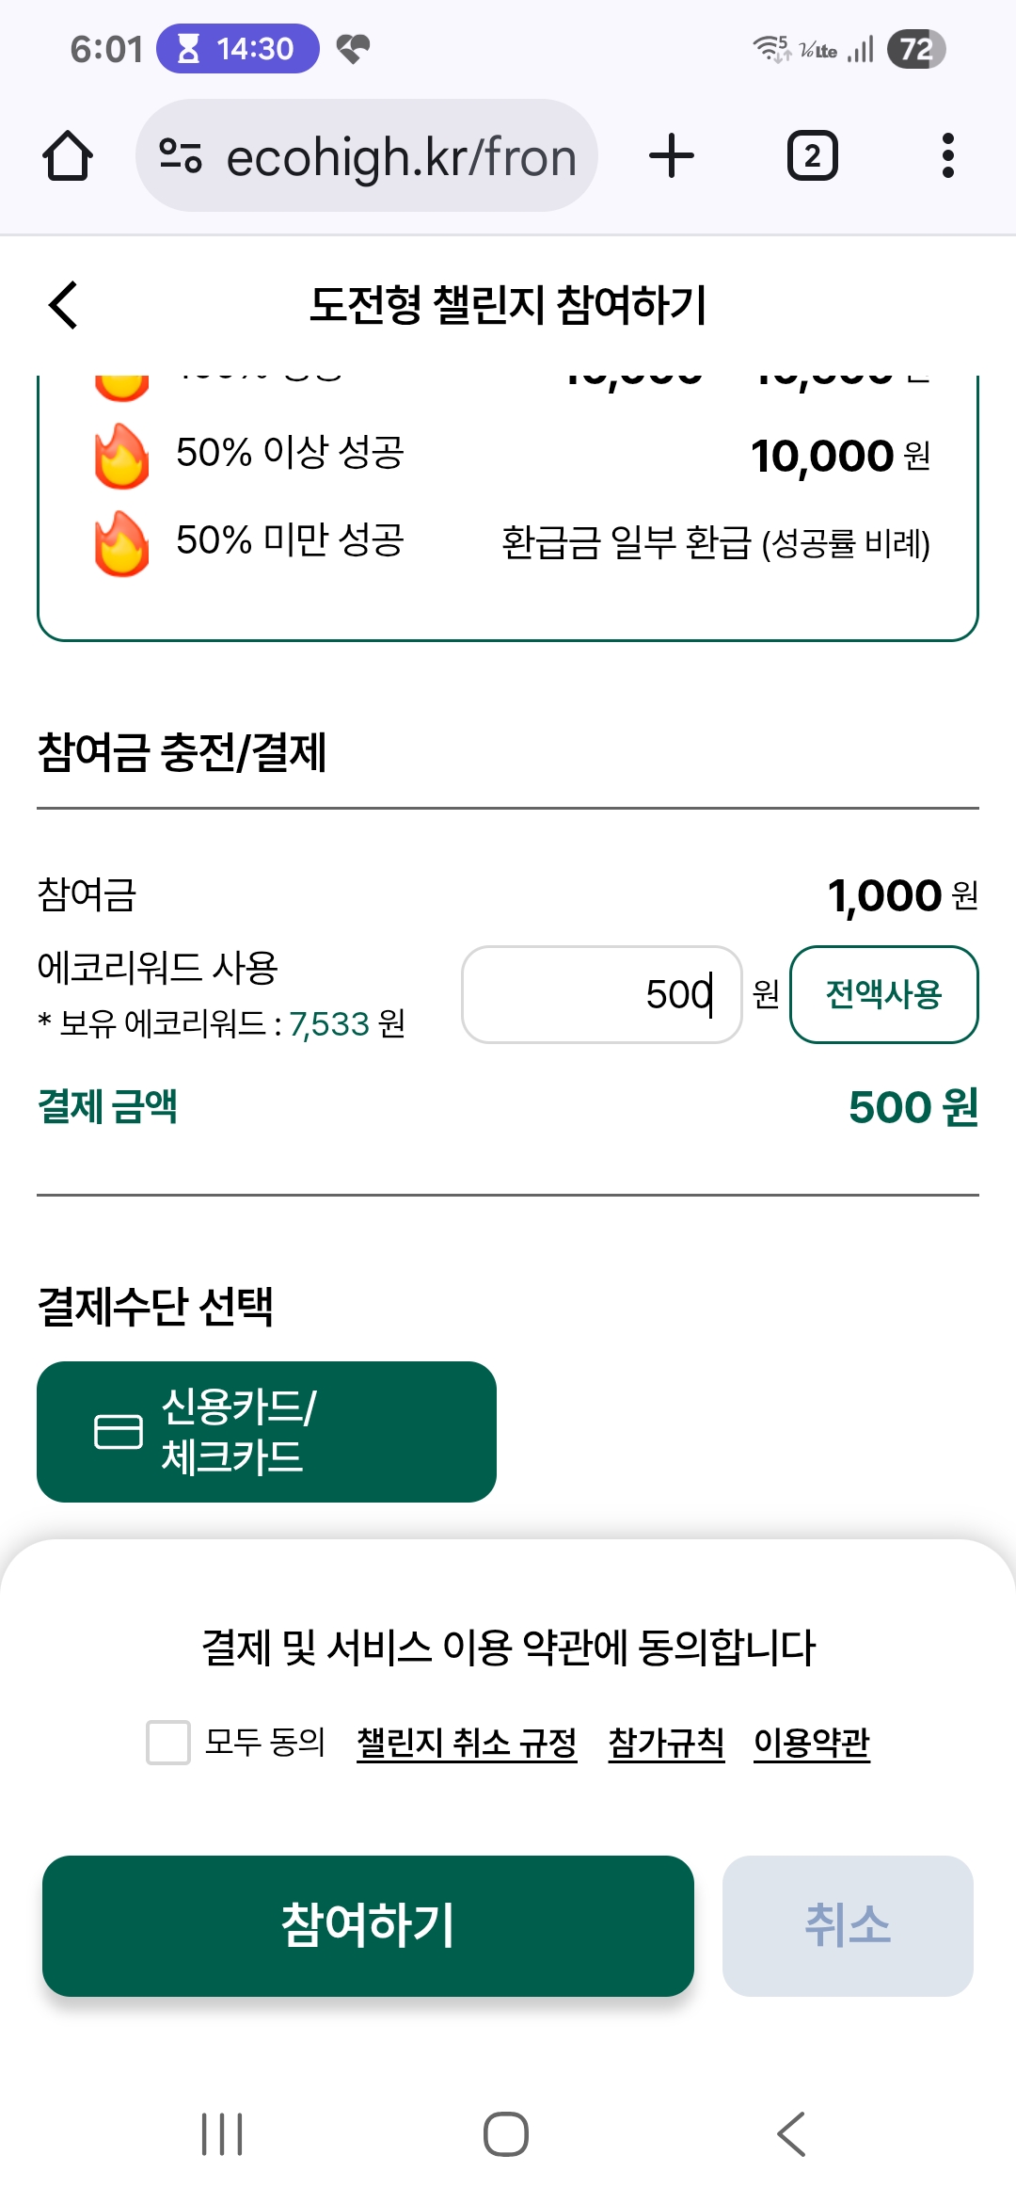Tap the ecohigh.kr address bar
The width and height of the screenshot is (1016, 2203).
(x=400, y=156)
